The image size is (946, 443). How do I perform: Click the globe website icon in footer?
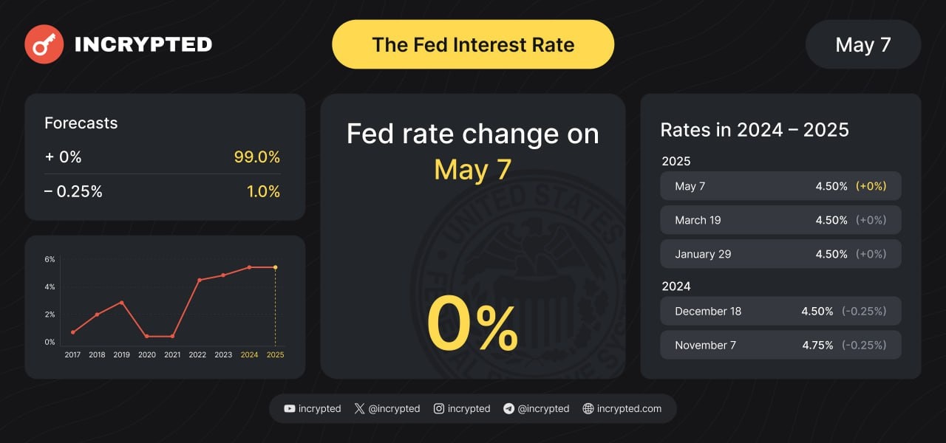(x=588, y=408)
